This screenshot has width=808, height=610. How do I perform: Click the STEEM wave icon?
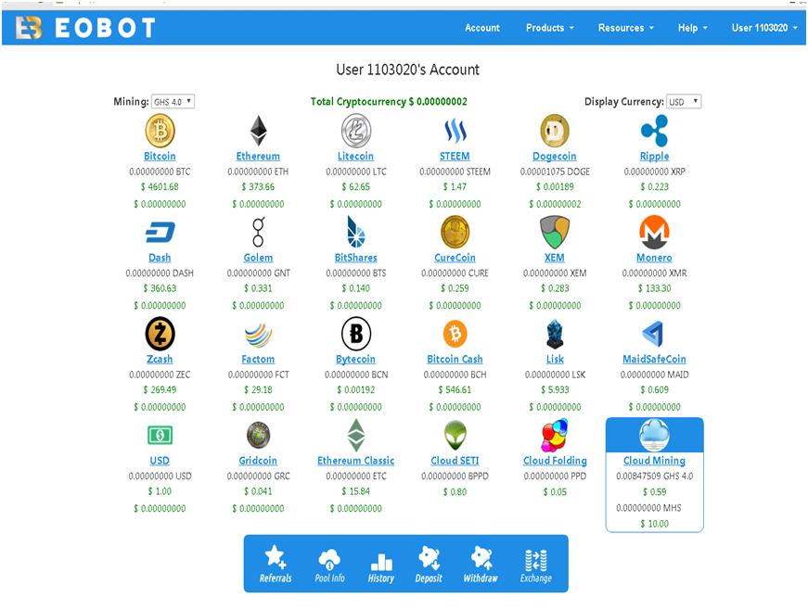click(x=455, y=130)
